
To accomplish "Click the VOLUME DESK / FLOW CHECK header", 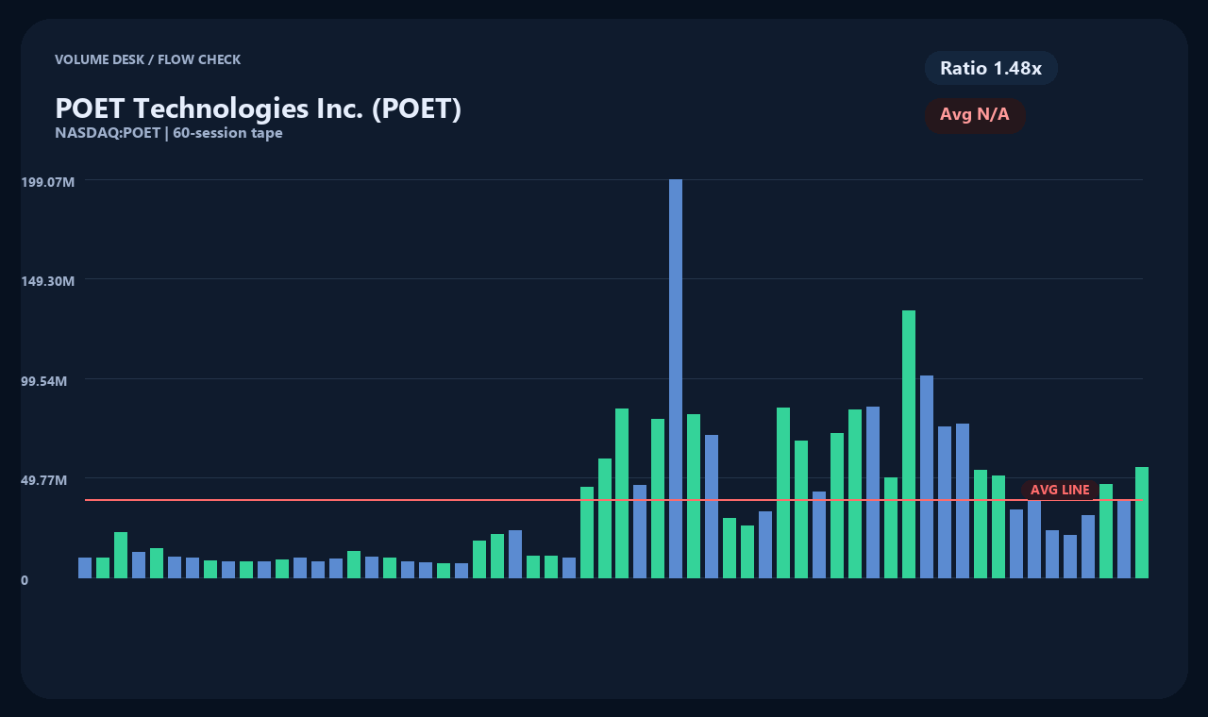I will click(x=148, y=59).
